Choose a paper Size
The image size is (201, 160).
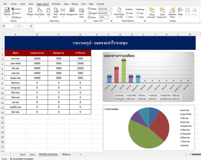click(49, 13)
